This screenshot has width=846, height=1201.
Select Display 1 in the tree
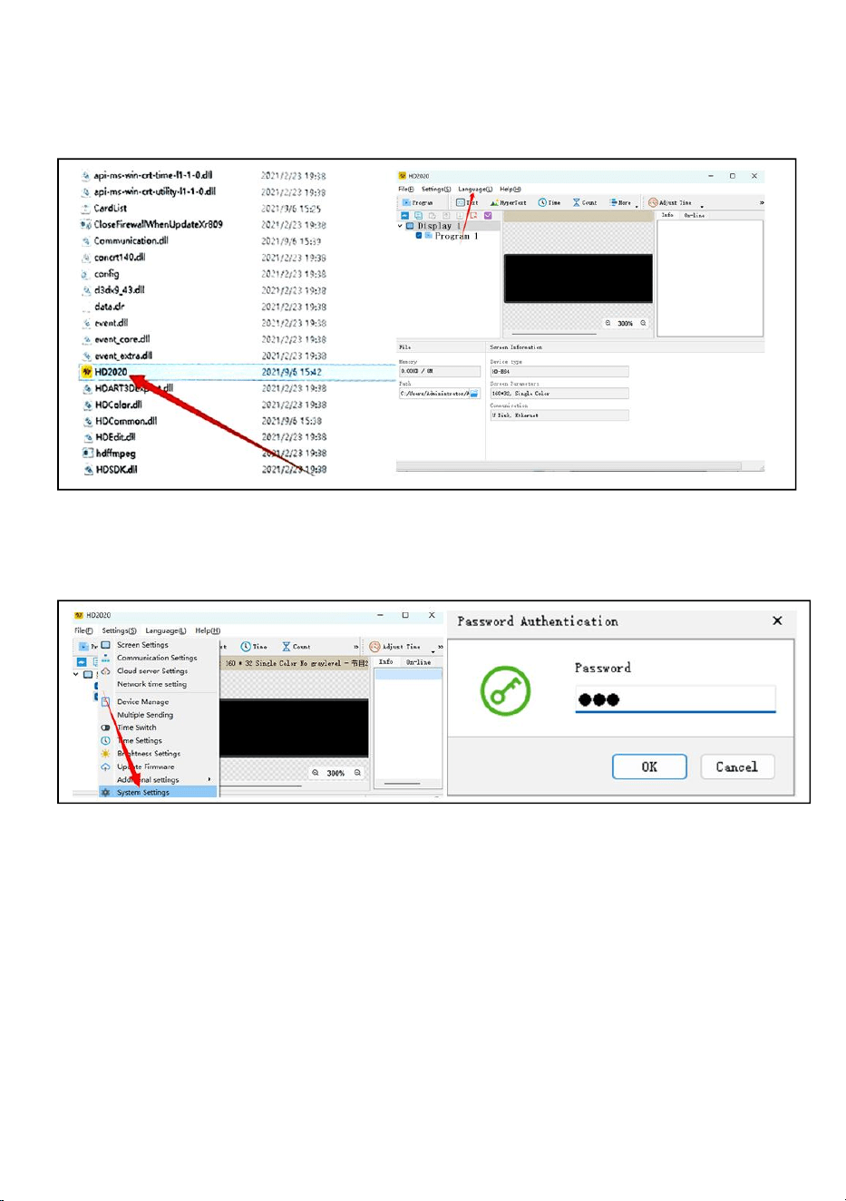tap(439, 226)
